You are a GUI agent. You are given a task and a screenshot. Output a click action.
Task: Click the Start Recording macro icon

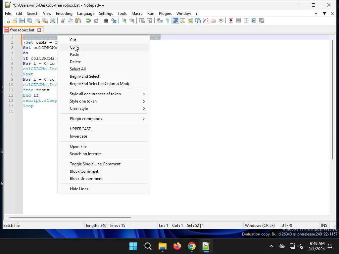(x=231, y=21)
